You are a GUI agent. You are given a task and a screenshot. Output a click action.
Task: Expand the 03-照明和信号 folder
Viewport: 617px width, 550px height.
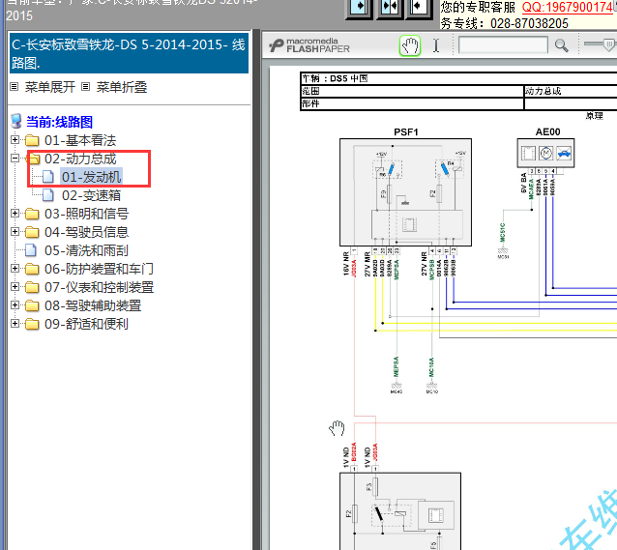pos(15,214)
